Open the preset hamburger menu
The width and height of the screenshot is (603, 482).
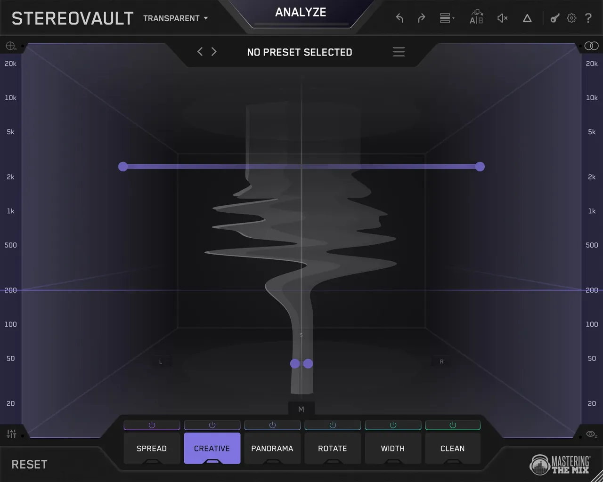click(x=399, y=52)
